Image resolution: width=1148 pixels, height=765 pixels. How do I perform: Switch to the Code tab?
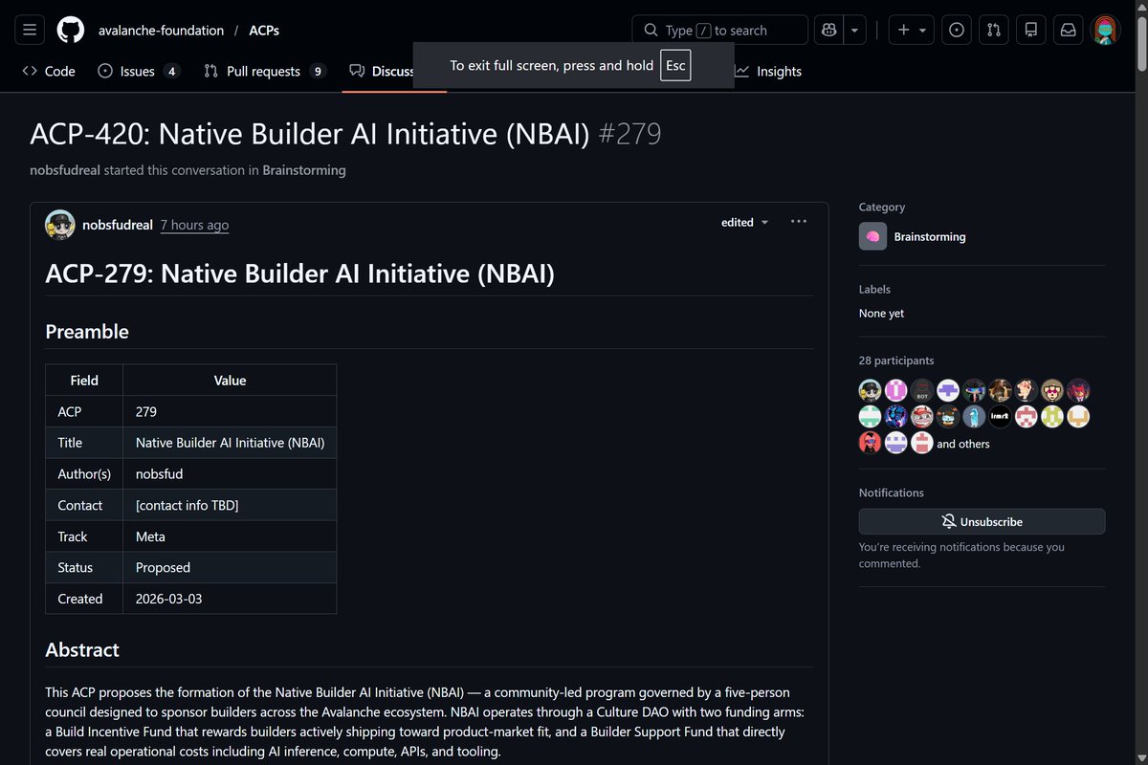[x=49, y=71]
